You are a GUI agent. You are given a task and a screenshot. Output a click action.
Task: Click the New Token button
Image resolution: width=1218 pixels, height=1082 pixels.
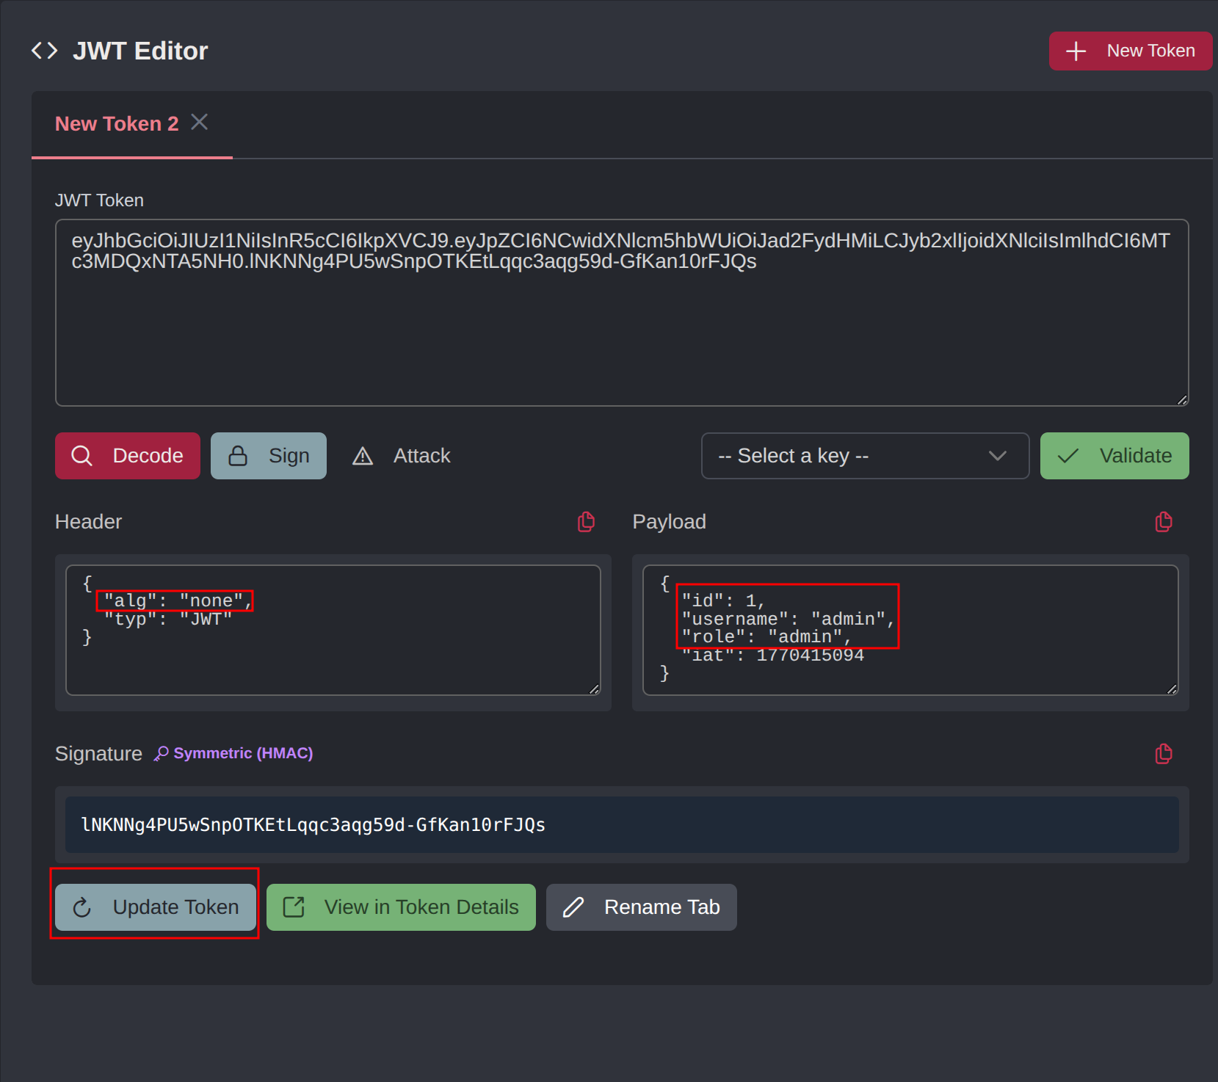pyautogui.click(x=1130, y=51)
